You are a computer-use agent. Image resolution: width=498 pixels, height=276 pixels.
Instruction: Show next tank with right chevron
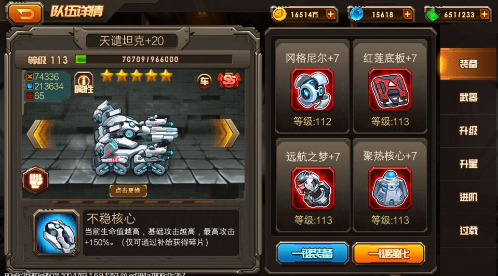point(226,133)
